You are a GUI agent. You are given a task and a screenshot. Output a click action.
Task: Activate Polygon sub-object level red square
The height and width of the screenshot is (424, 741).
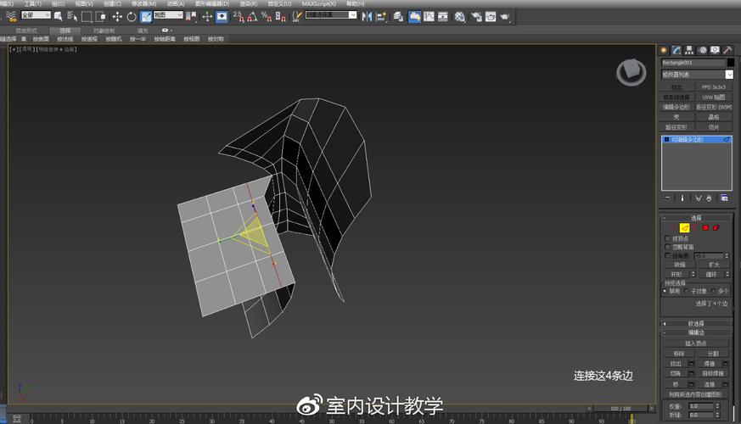pos(705,227)
